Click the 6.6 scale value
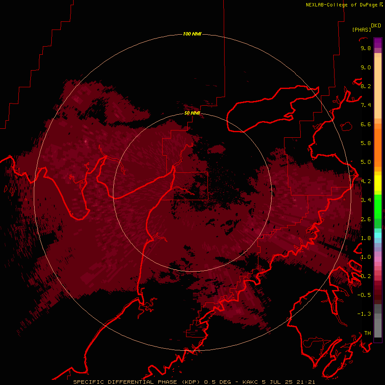The height and width of the screenshot is (385, 385). tap(366, 124)
